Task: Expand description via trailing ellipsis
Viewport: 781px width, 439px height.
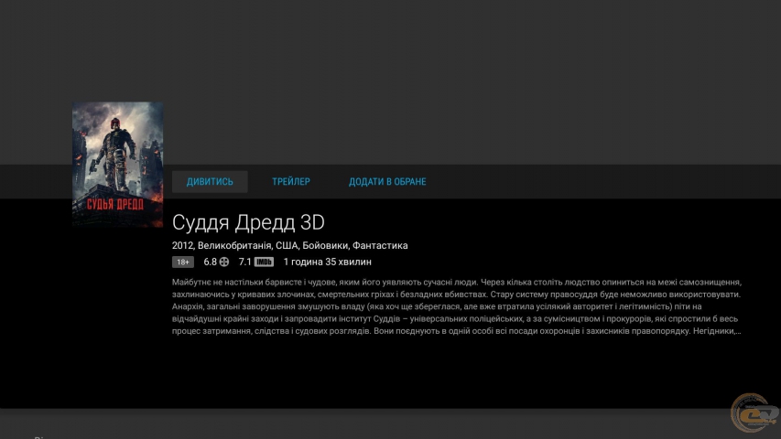Action: tap(738, 331)
